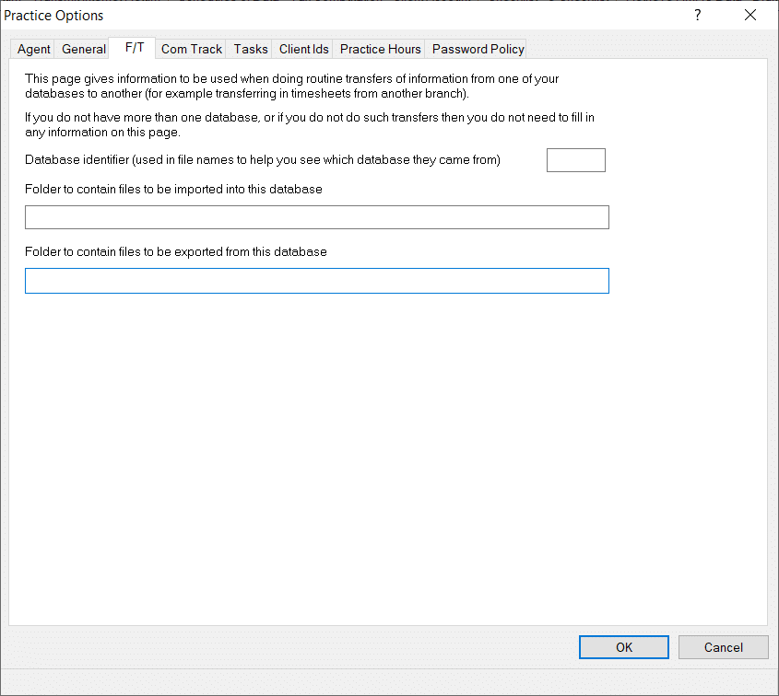Click the imported files folder label
Image resolution: width=779 pixels, height=696 pixels.
point(173,189)
